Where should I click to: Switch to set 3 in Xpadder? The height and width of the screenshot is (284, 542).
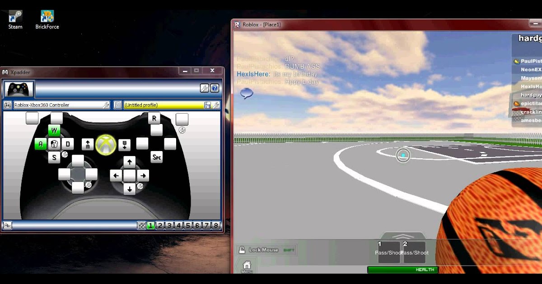(169, 226)
